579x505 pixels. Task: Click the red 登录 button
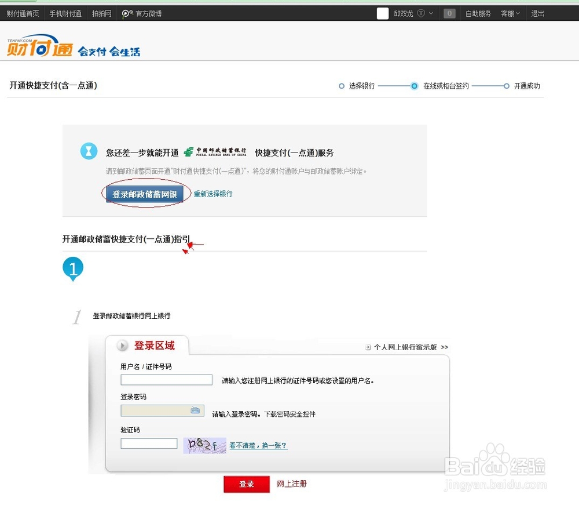[x=247, y=484]
